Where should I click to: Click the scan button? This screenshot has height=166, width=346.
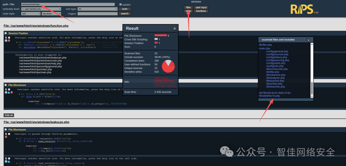pos(125,9)
